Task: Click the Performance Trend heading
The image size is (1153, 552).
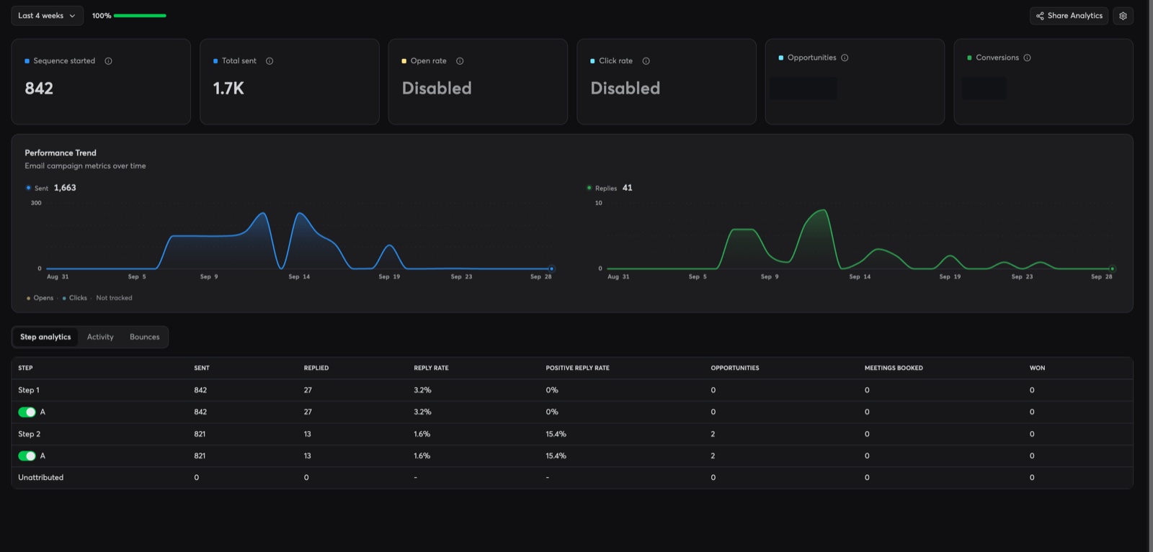Action: click(61, 153)
